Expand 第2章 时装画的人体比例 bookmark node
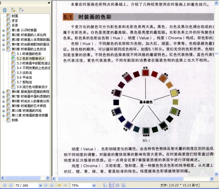 click(4, 35)
